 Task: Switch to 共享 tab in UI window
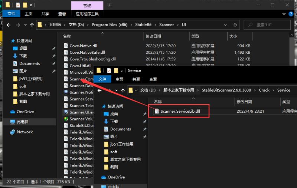point(45,14)
